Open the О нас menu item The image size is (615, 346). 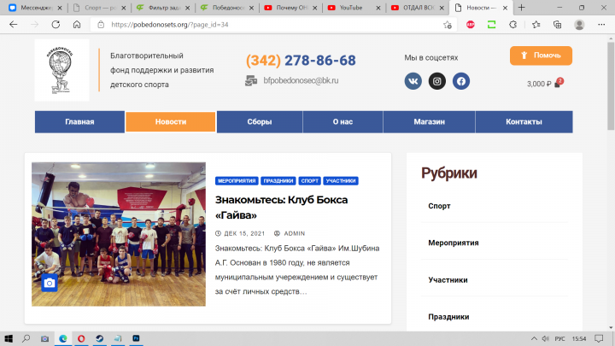pos(343,122)
